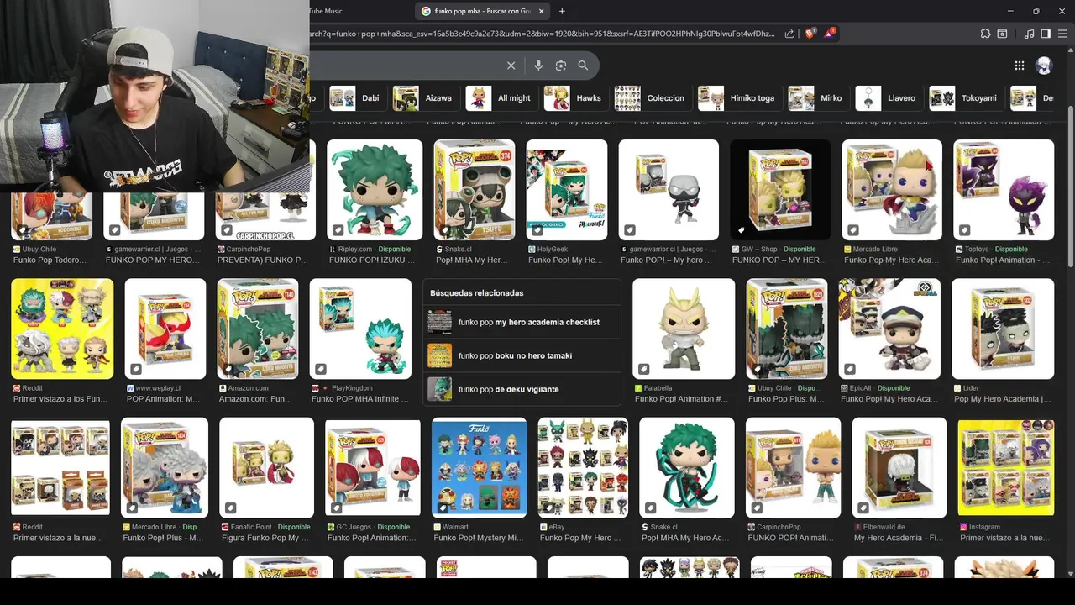The height and width of the screenshot is (605, 1075).
Task: Open Ripley.com Izuku Funko image
Action: pyautogui.click(x=375, y=190)
